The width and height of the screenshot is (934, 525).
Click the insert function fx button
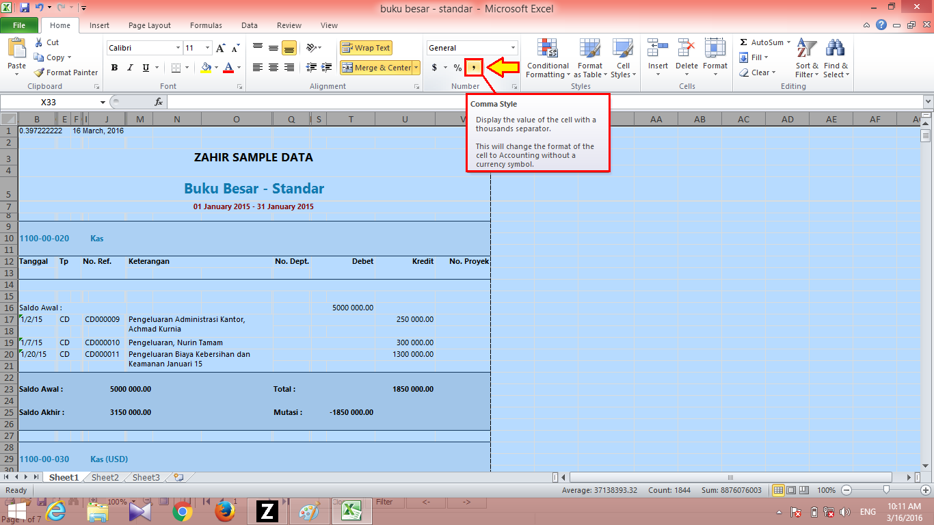[x=159, y=102]
